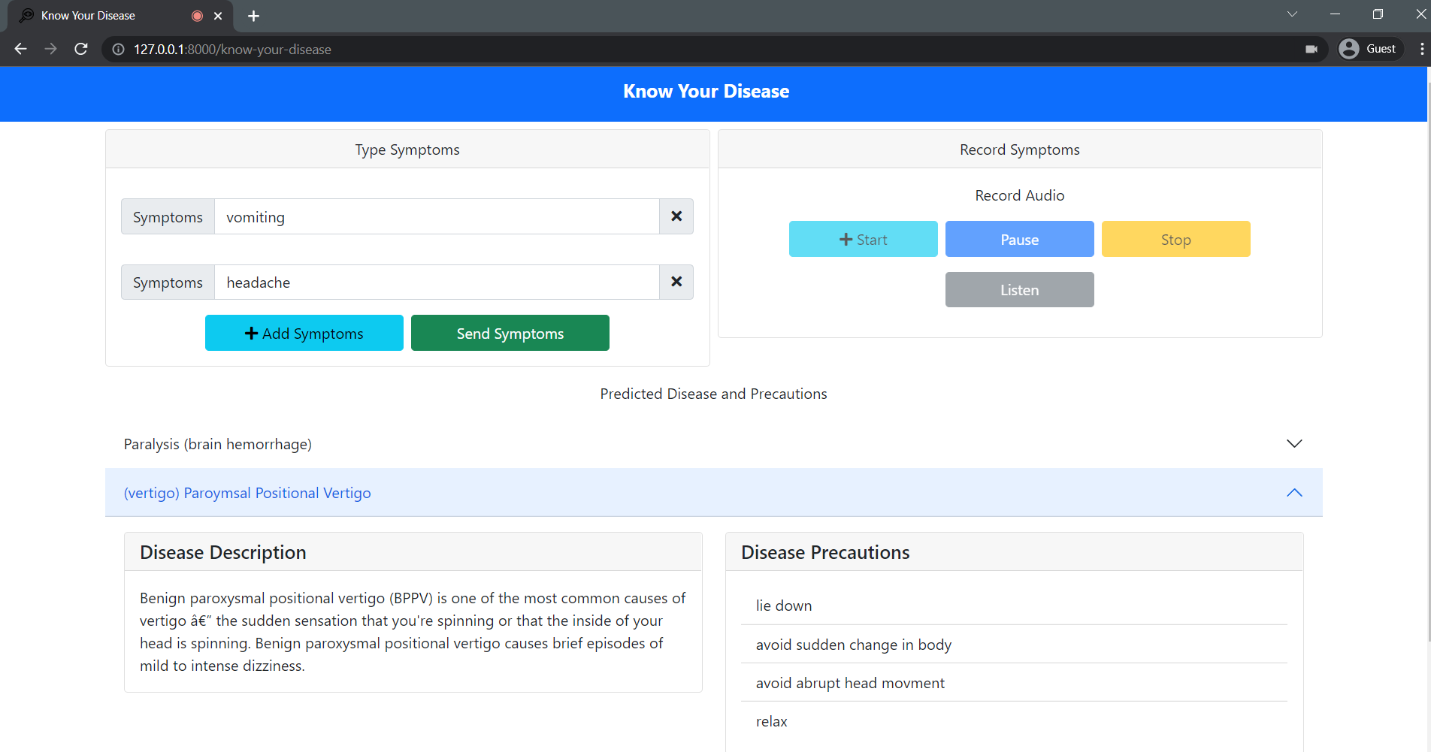Screen dimensions: 1431x752
Task: Click the BPPV disease description paragraph
Action: click(x=413, y=632)
